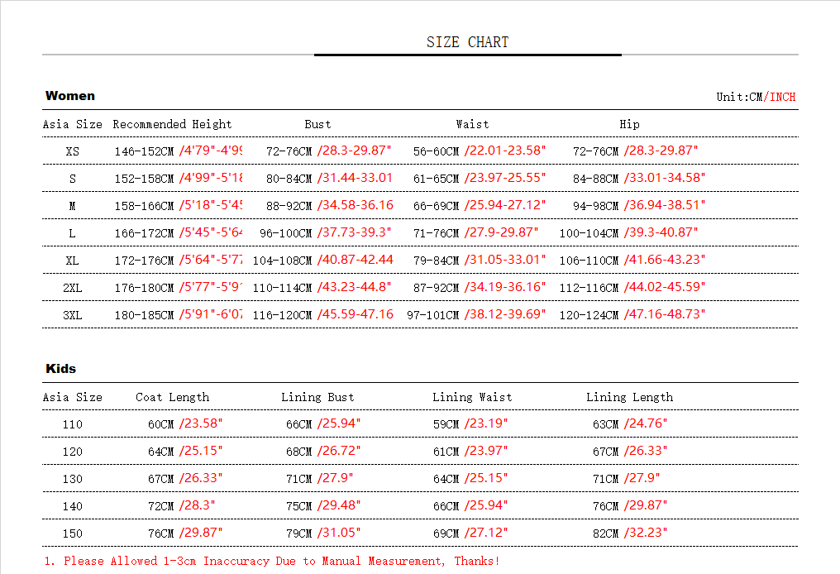The height and width of the screenshot is (574, 840).
Task: Click the Kids size 150 row label
Action: tap(73, 533)
